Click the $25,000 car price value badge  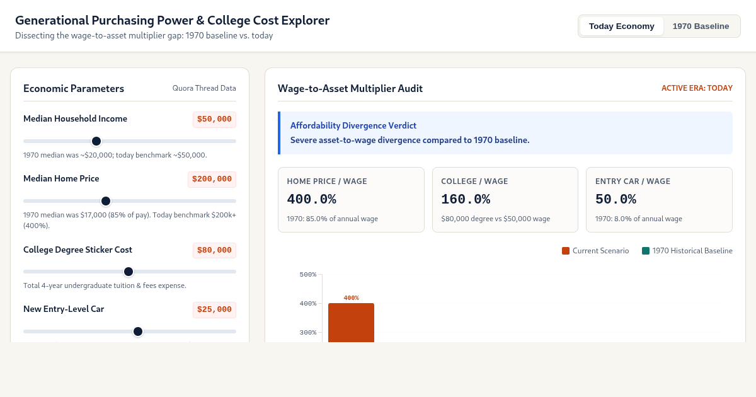point(214,309)
